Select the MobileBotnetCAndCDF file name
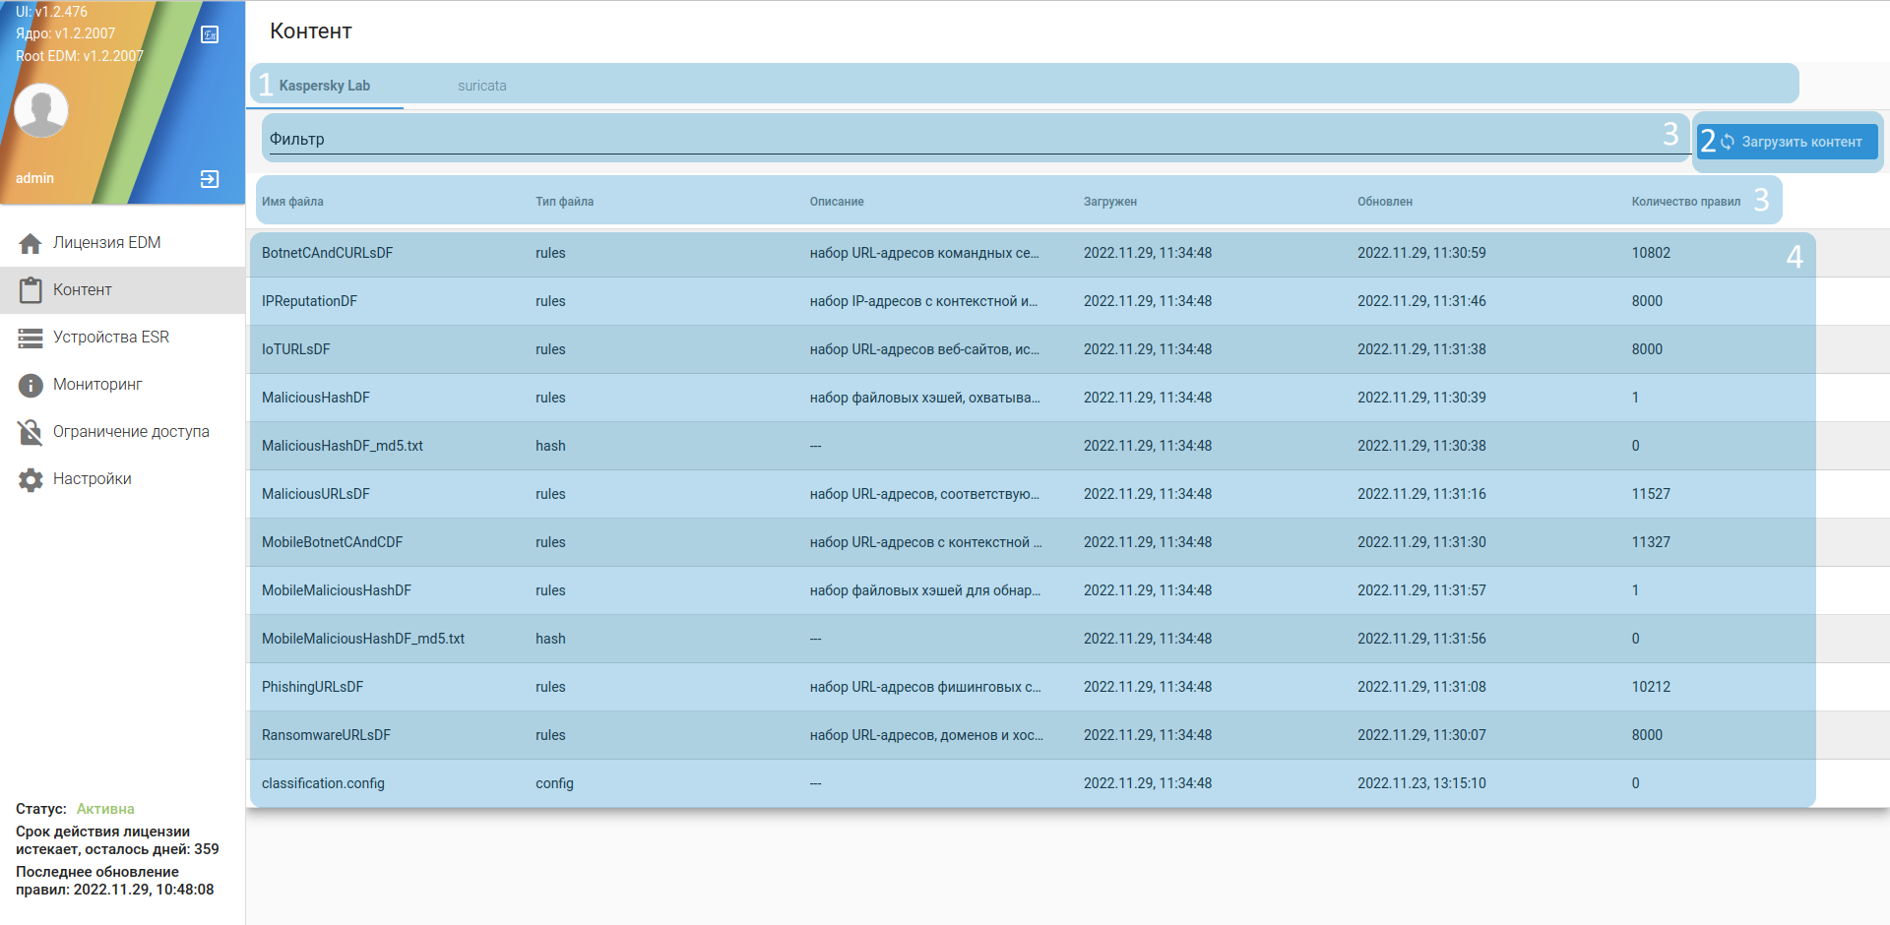The height and width of the screenshot is (925, 1890). (333, 542)
